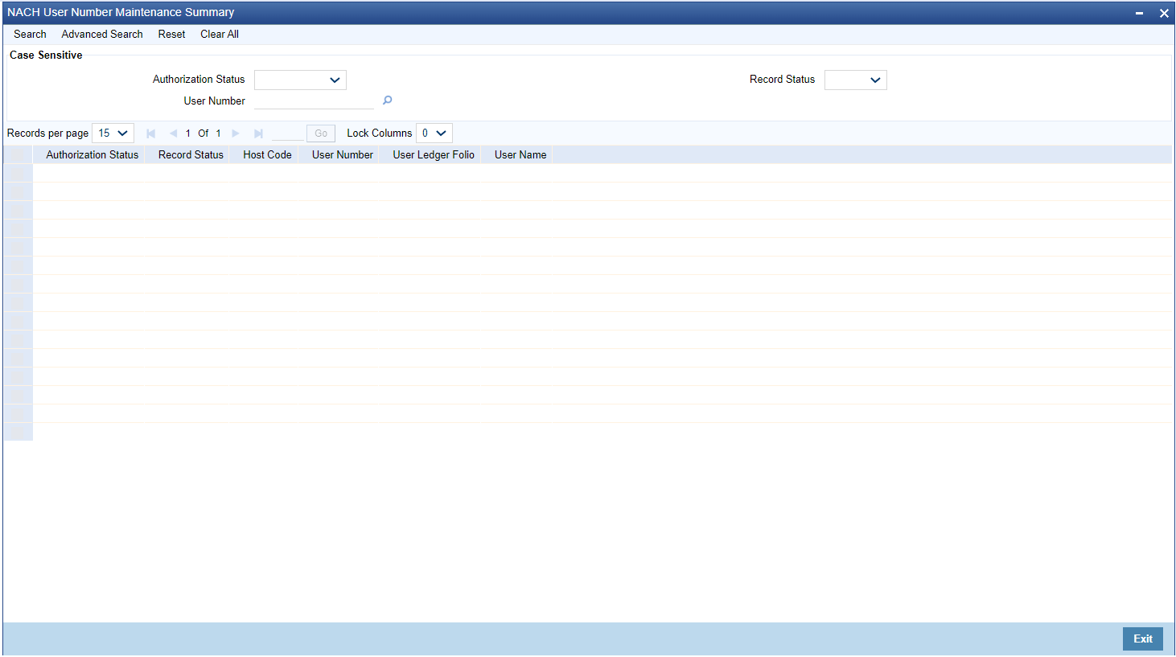This screenshot has height=657, width=1176.
Task: Minimize the NACH User Number Maintenance window
Action: (1139, 13)
